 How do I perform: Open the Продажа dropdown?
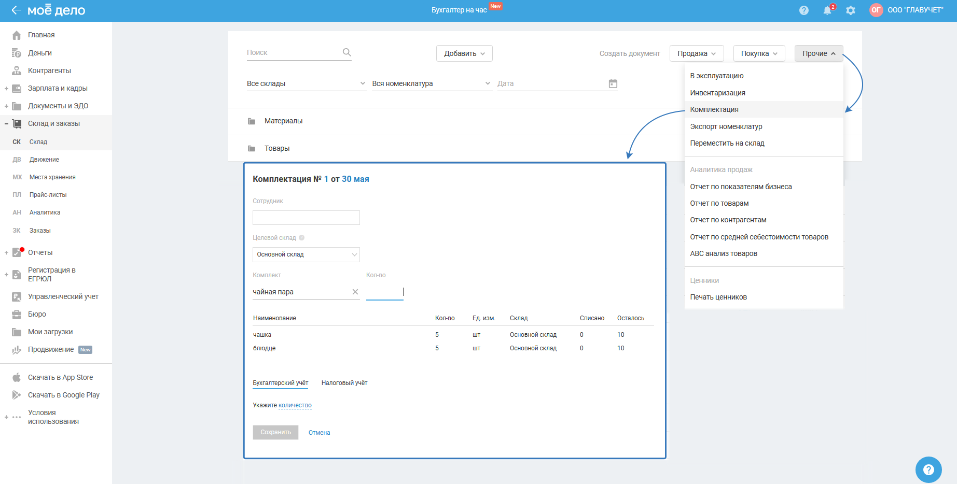pyautogui.click(x=696, y=53)
